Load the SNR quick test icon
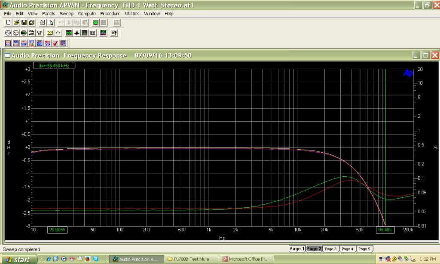 tap(24, 43)
